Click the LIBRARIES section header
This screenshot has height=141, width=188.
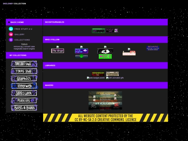coord(105,65)
